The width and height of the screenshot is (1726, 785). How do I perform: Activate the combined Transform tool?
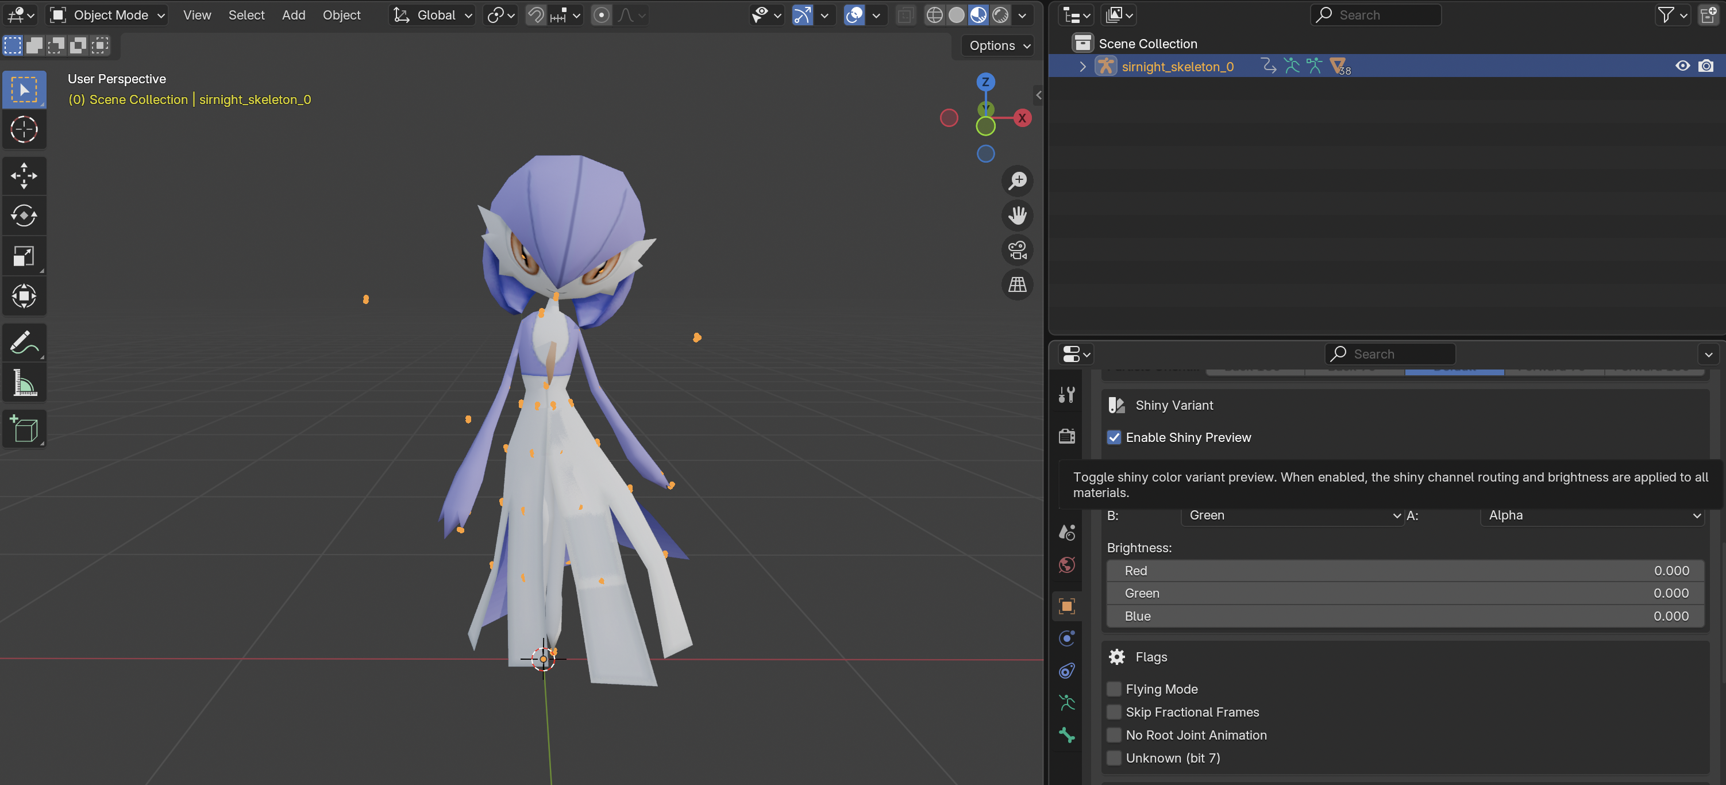pos(24,295)
